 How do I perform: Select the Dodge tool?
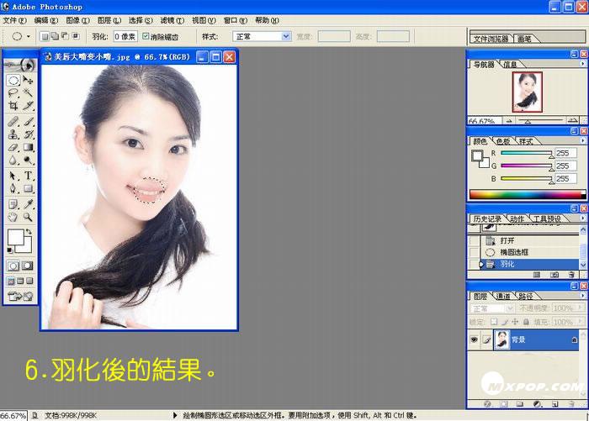click(x=28, y=161)
